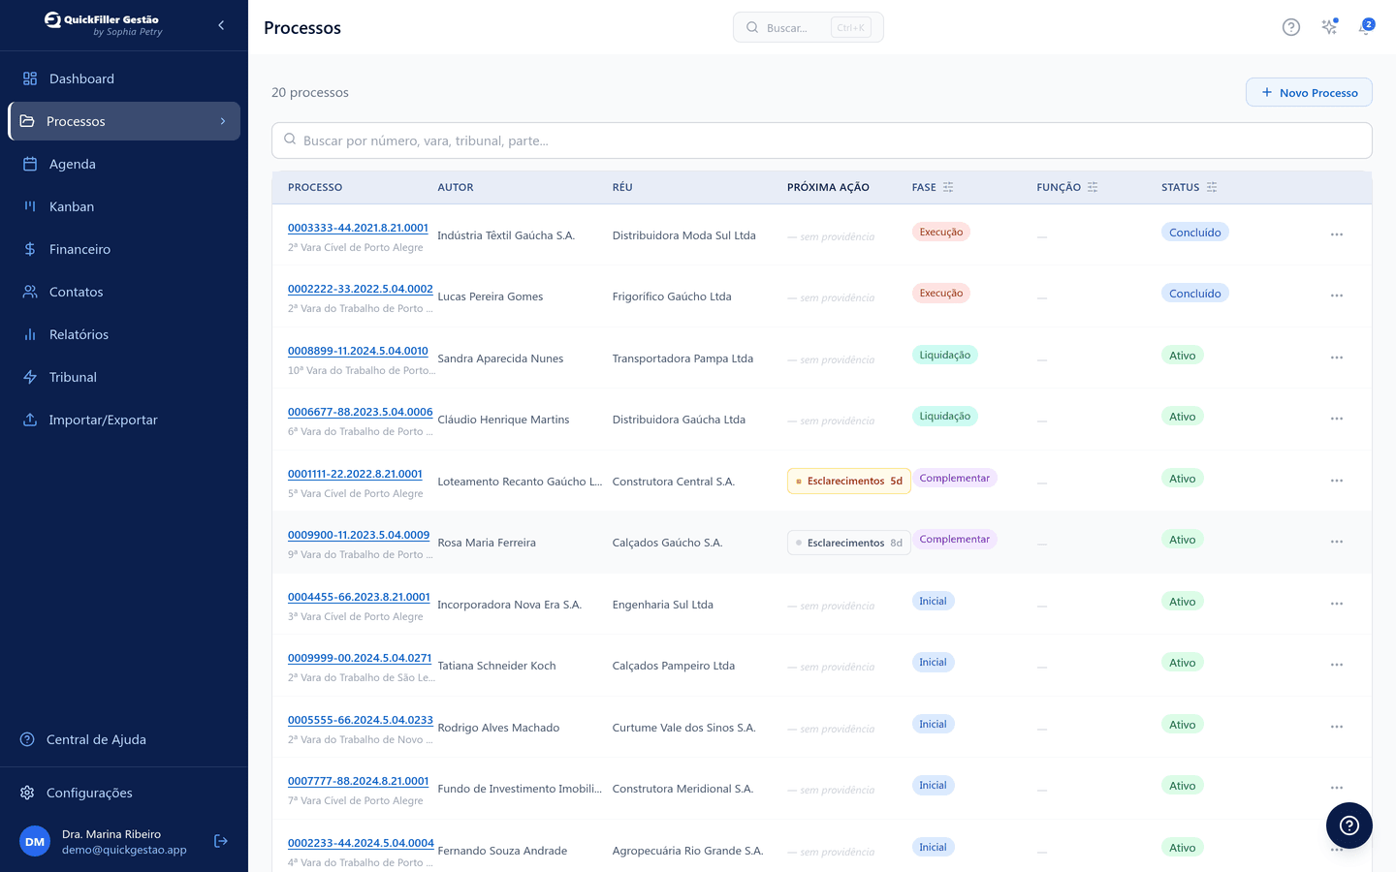This screenshot has height=872, width=1396.
Task: Go to Dashboard in sidebar
Action: pos(124,78)
